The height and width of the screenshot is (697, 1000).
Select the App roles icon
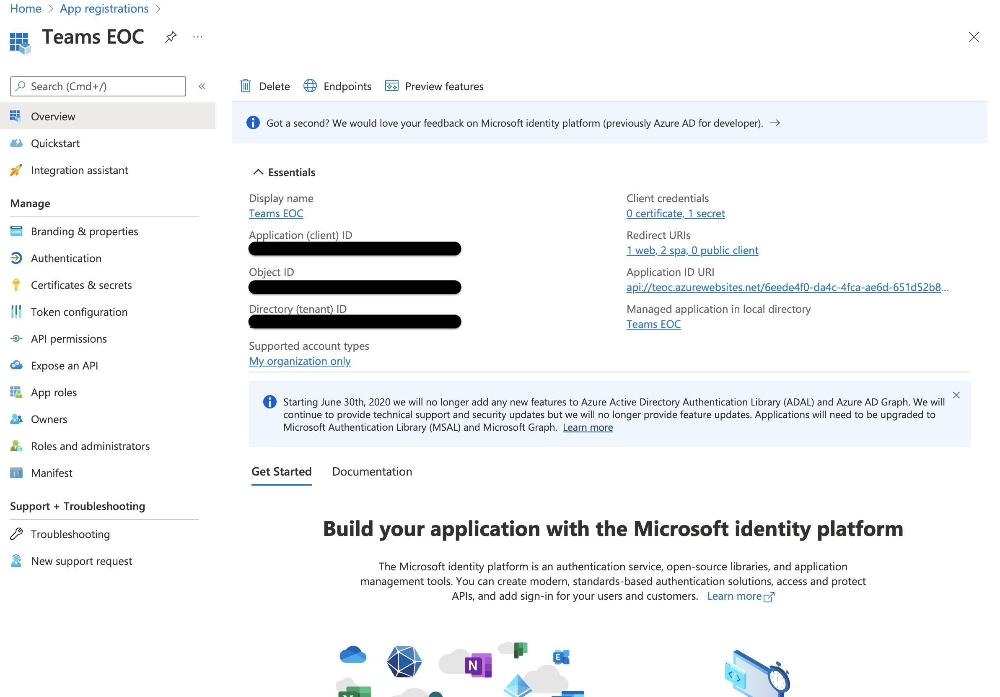[x=16, y=392]
